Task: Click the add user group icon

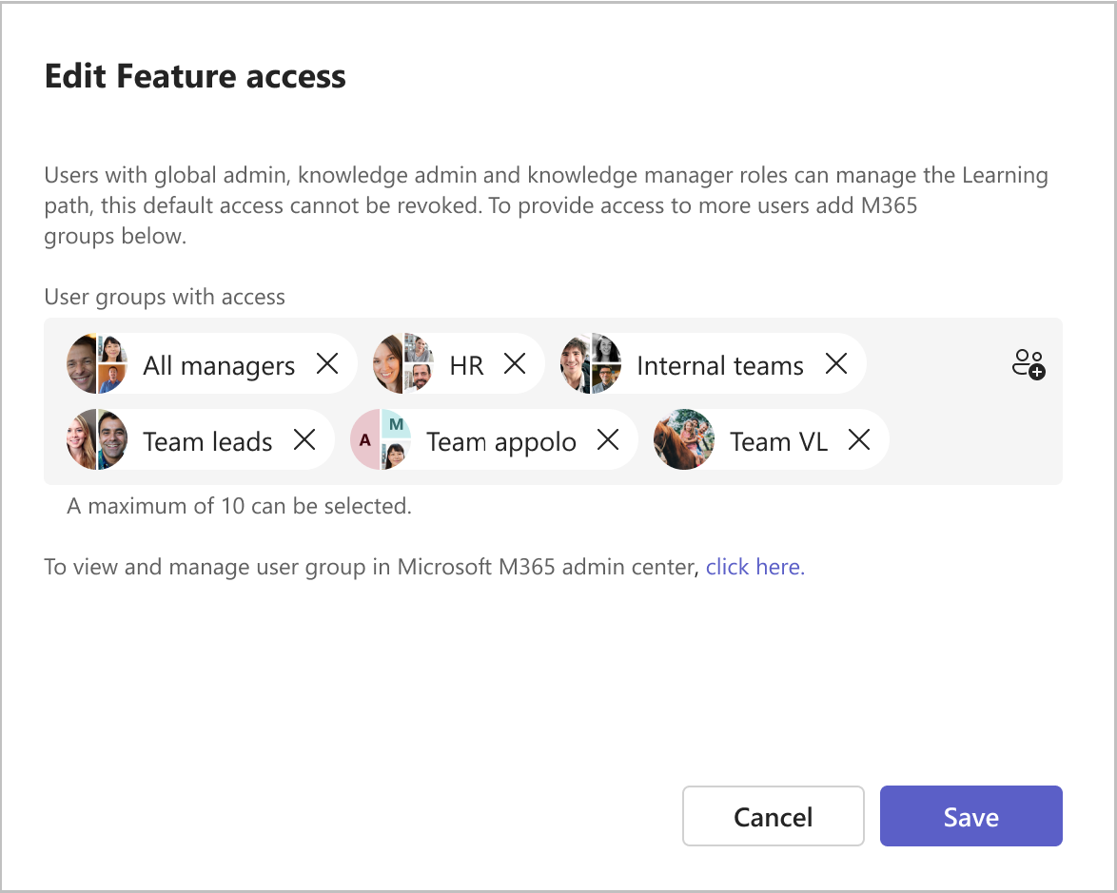Action: (1029, 364)
